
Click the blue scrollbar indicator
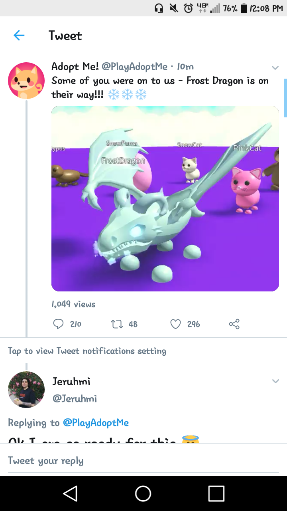pos(285,98)
